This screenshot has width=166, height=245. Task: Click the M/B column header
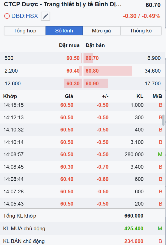[x=157, y=96]
